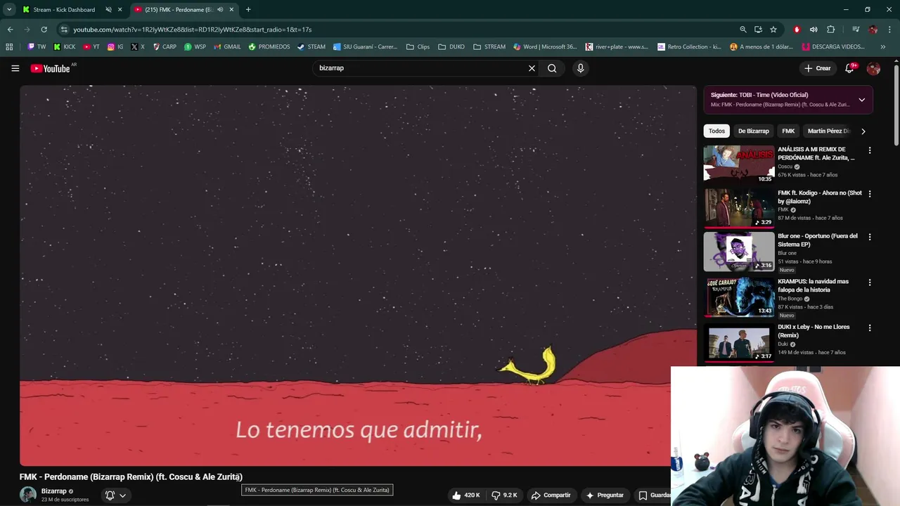Open a new browser tab
Screen dimensions: 900x506
[x=248, y=10]
